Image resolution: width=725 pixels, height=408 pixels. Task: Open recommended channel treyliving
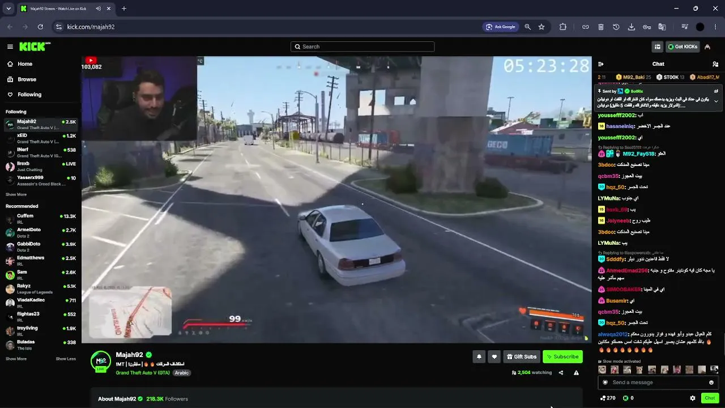40,331
